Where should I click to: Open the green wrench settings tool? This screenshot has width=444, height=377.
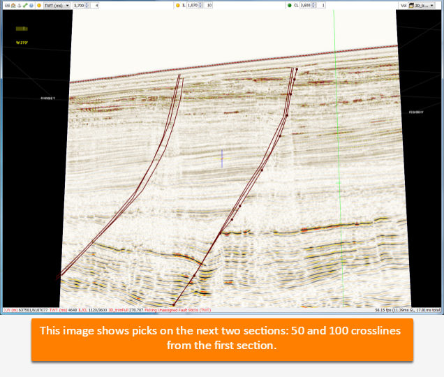click(25, 6)
